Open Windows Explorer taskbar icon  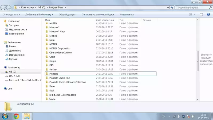(x=27, y=116)
